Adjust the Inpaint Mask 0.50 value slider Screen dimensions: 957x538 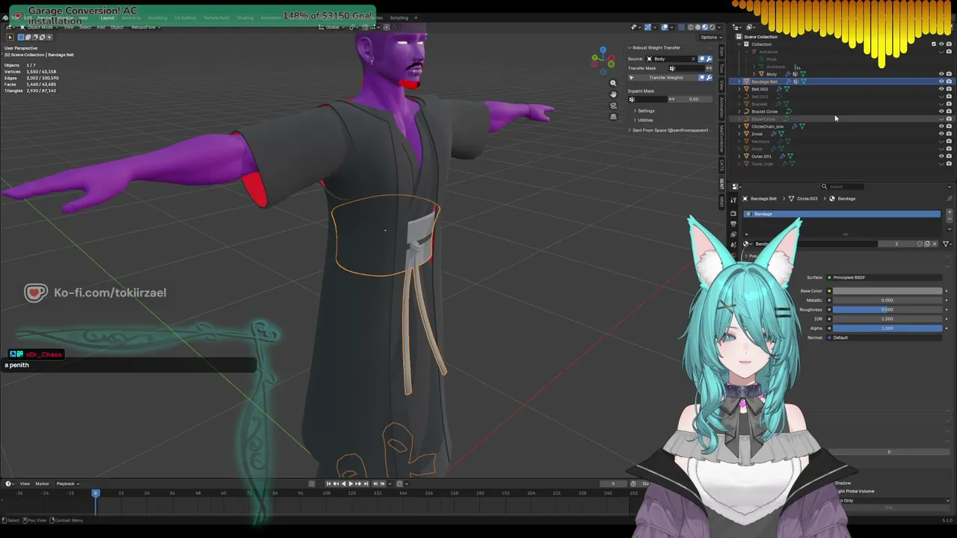click(x=693, y=99)
